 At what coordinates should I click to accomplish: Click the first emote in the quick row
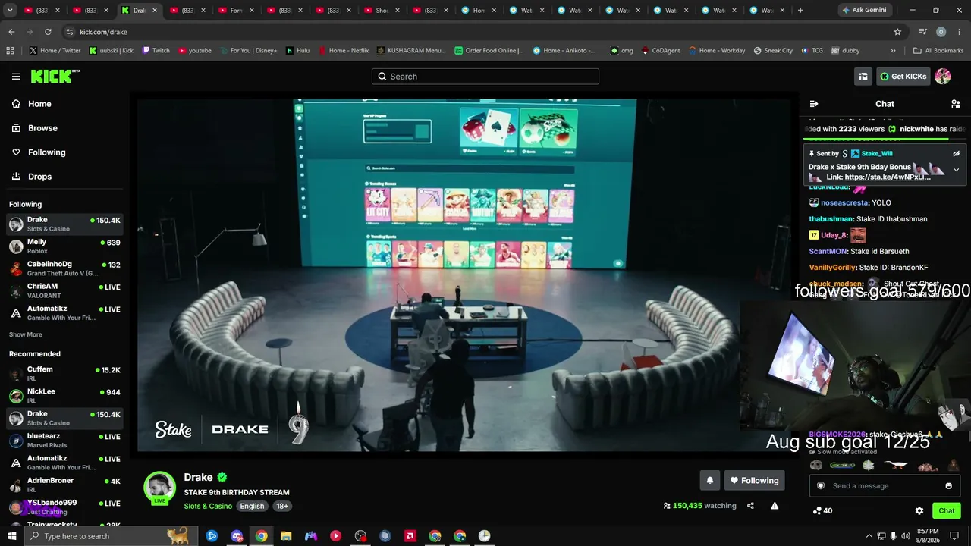point(815,466)
